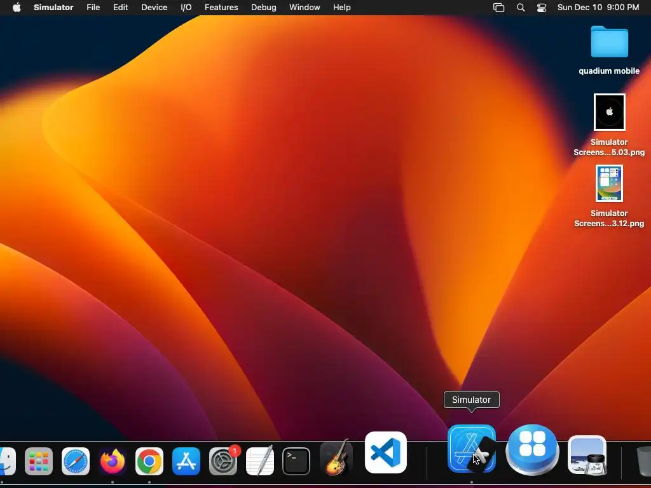Open Launchpad from the Dock

39,461
